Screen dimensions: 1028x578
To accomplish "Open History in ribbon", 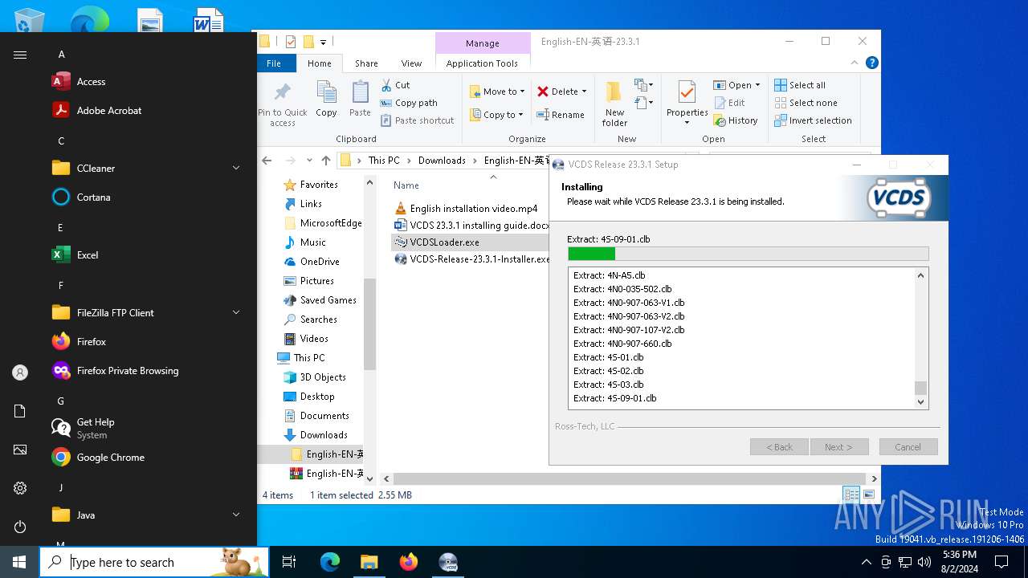I will pos(736,120).
